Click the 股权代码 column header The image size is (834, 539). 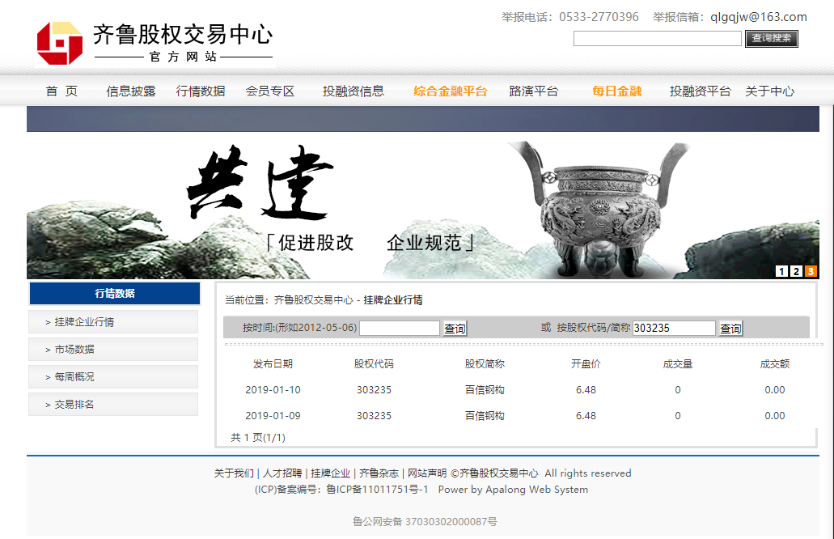coord(374,364)
